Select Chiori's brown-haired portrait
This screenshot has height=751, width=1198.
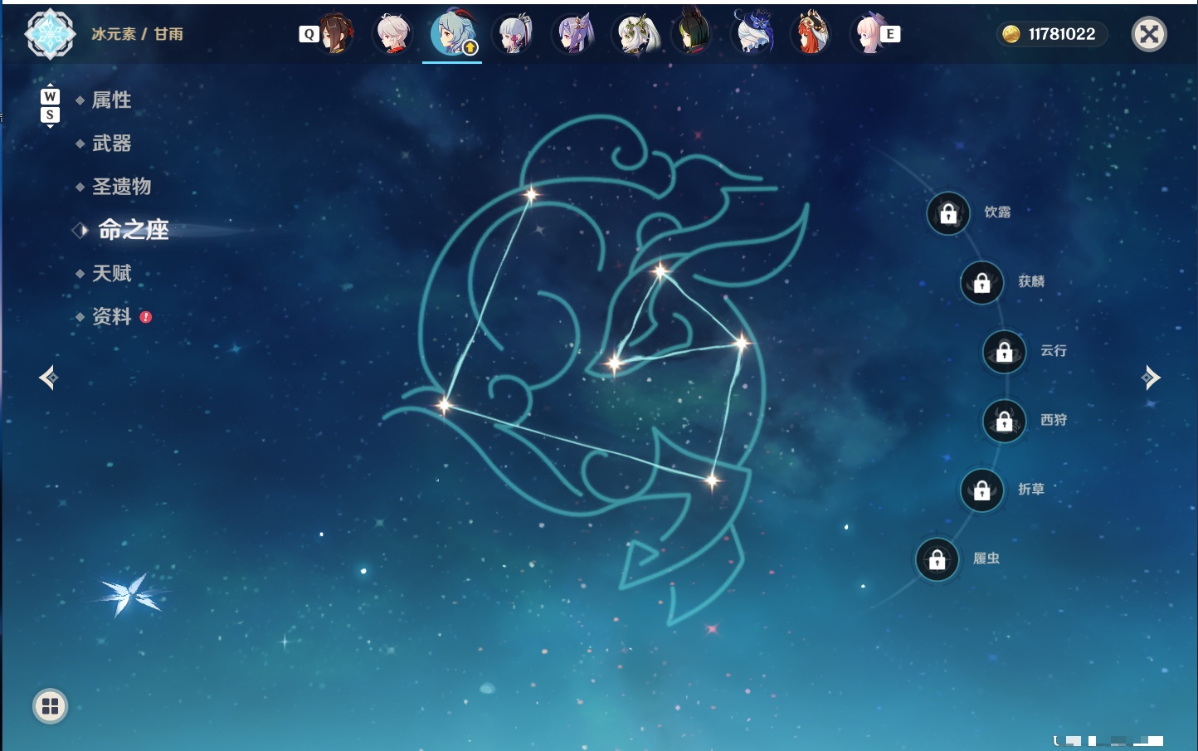[x=336, y=34]
